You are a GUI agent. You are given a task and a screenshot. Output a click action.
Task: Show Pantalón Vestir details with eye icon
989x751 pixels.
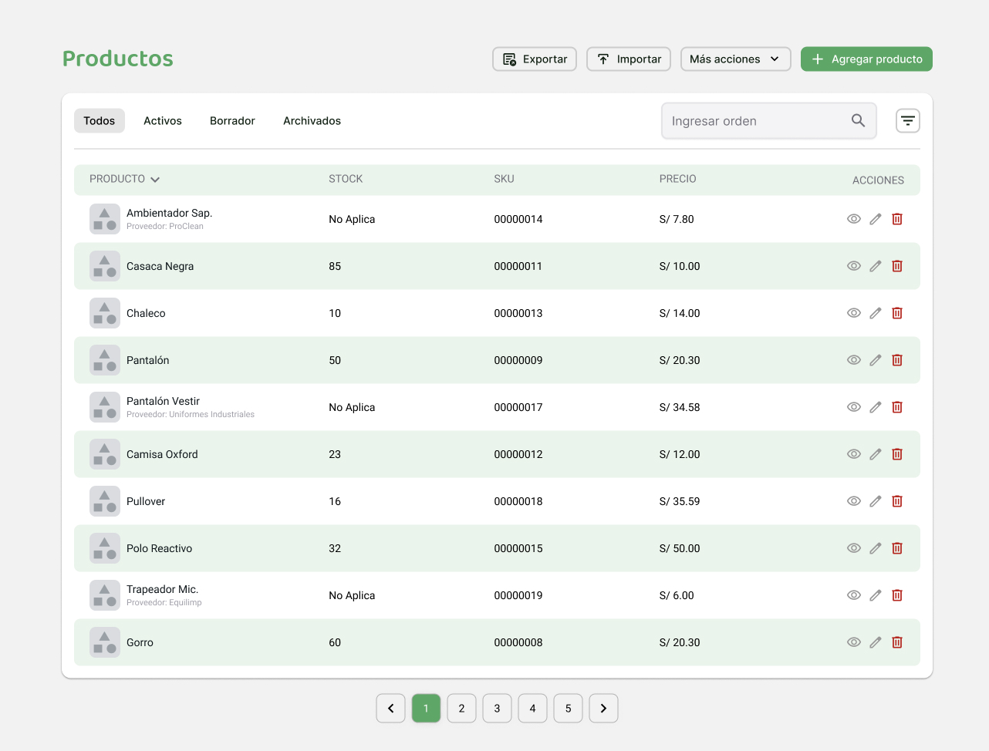(x=854, y=407)
